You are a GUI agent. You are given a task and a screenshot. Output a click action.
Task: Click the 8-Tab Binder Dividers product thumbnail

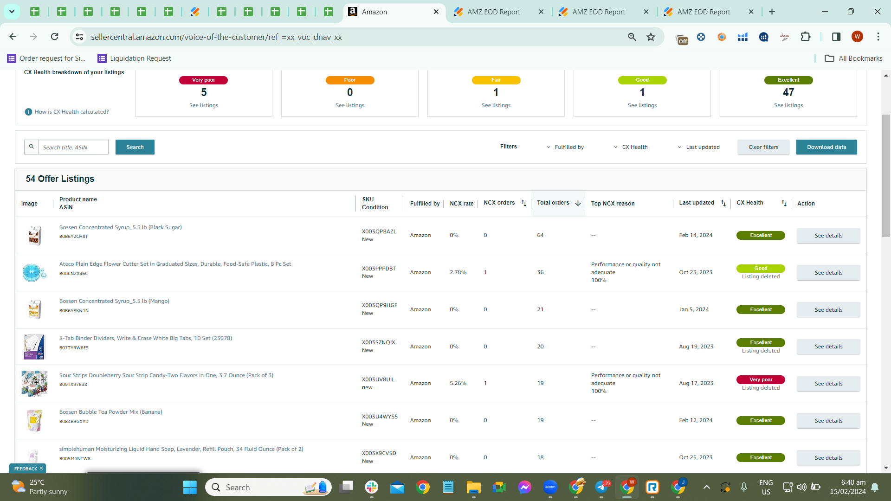pyautogui.click(x=34, y=347)
